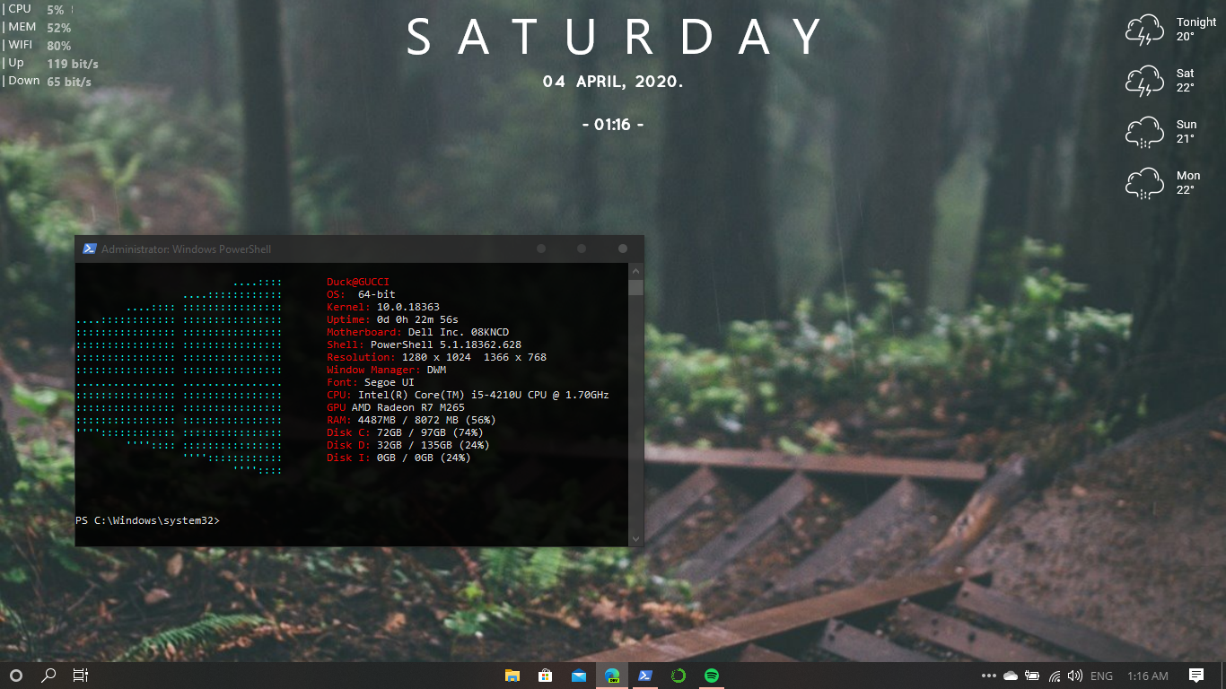This screenshot has width=1226, height=689.
Task: Switch to Microsoft Edge Dev on the taskbar
Action: pos(612,676)
